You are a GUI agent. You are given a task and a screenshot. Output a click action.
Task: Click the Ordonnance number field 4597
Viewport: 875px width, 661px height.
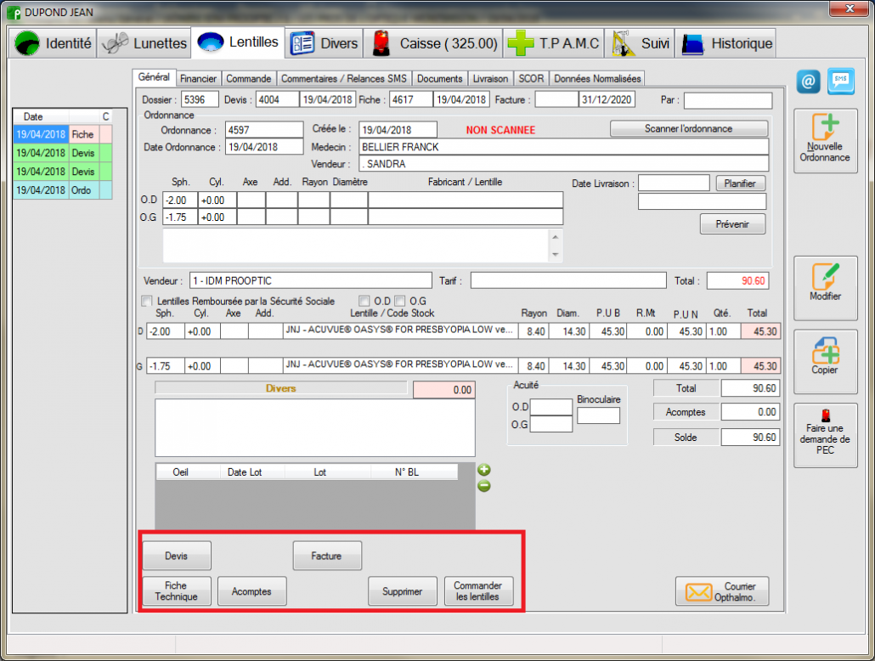[264, 130]
